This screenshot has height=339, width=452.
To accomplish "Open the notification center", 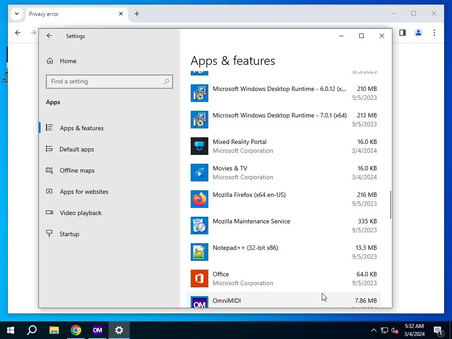I will click(438, 330).
